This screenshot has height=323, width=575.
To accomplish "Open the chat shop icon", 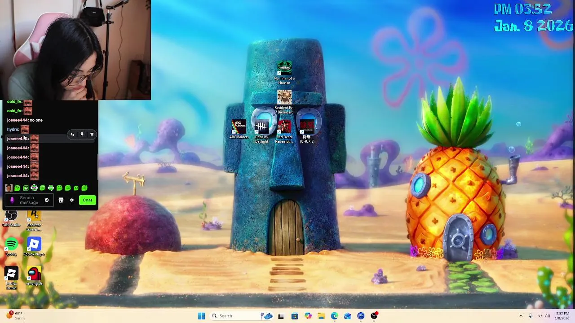I will click(x=61, y=200).
